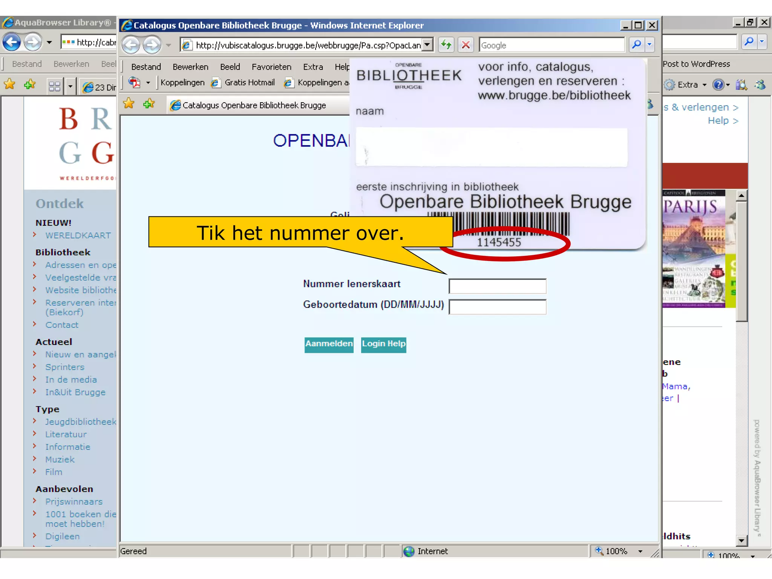772x579 pixels.
Task: Open the address bar URL dropdown
Action: point(427,45)
